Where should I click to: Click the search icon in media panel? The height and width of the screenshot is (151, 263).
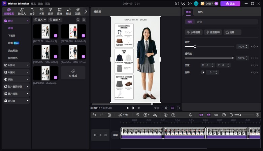click(x=78, y=20)
